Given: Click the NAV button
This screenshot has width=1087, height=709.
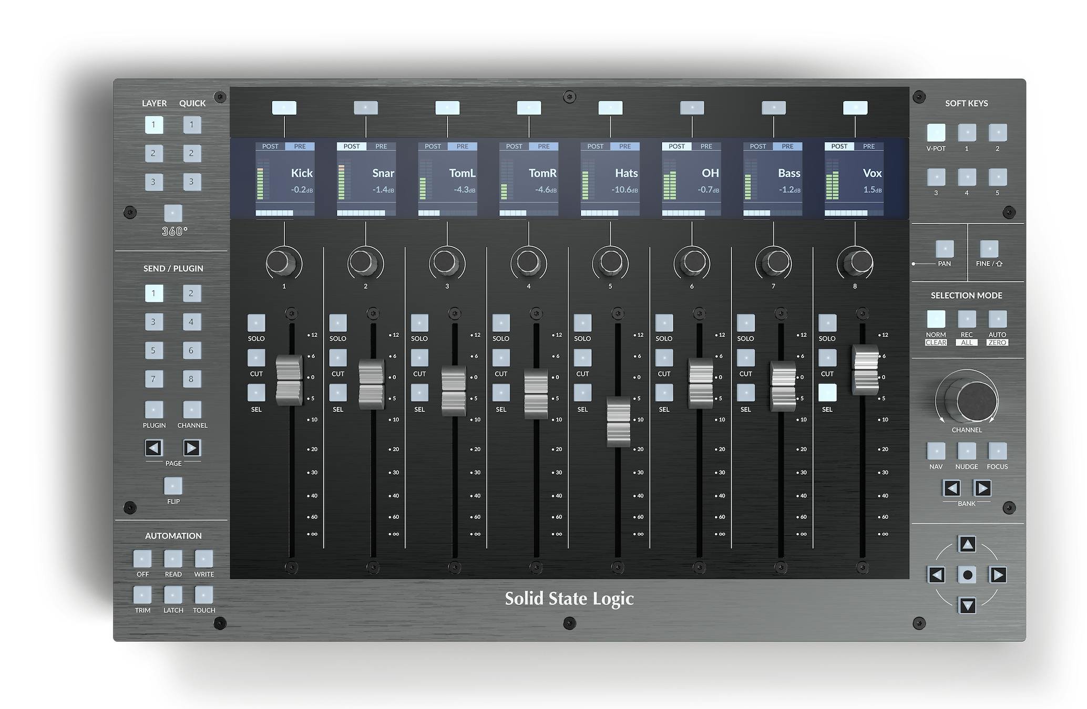Looking at the screenshot, I should pyautogui.click(x=936, y=451).
